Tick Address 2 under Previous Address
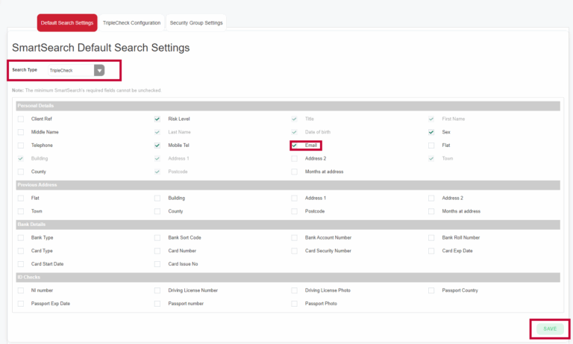 click(431, 198)
